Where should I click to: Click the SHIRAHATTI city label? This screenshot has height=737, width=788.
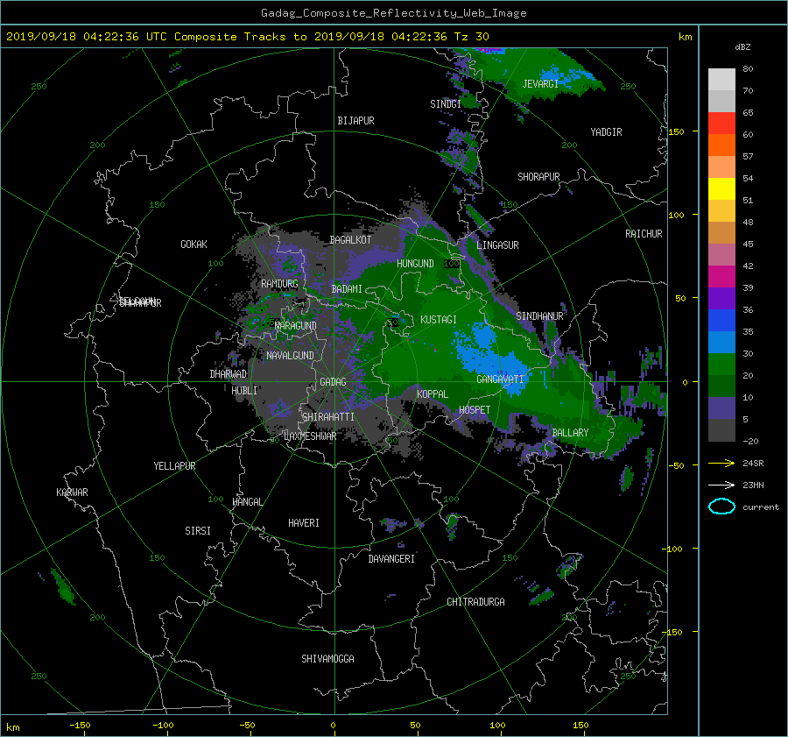coord(328,417)
